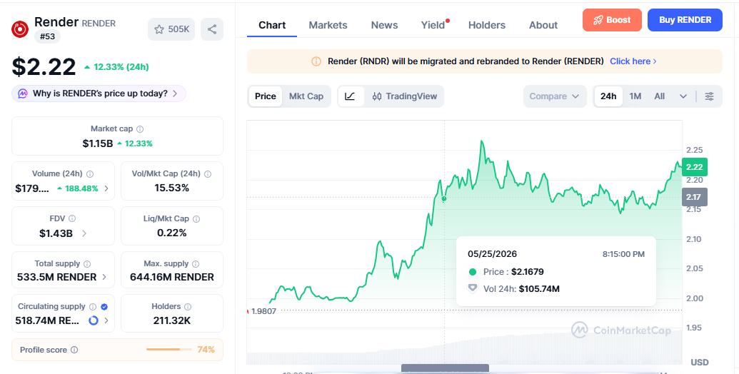Open the About tab
The height and width of the screenshot is (374, 739).
point(543,25)
